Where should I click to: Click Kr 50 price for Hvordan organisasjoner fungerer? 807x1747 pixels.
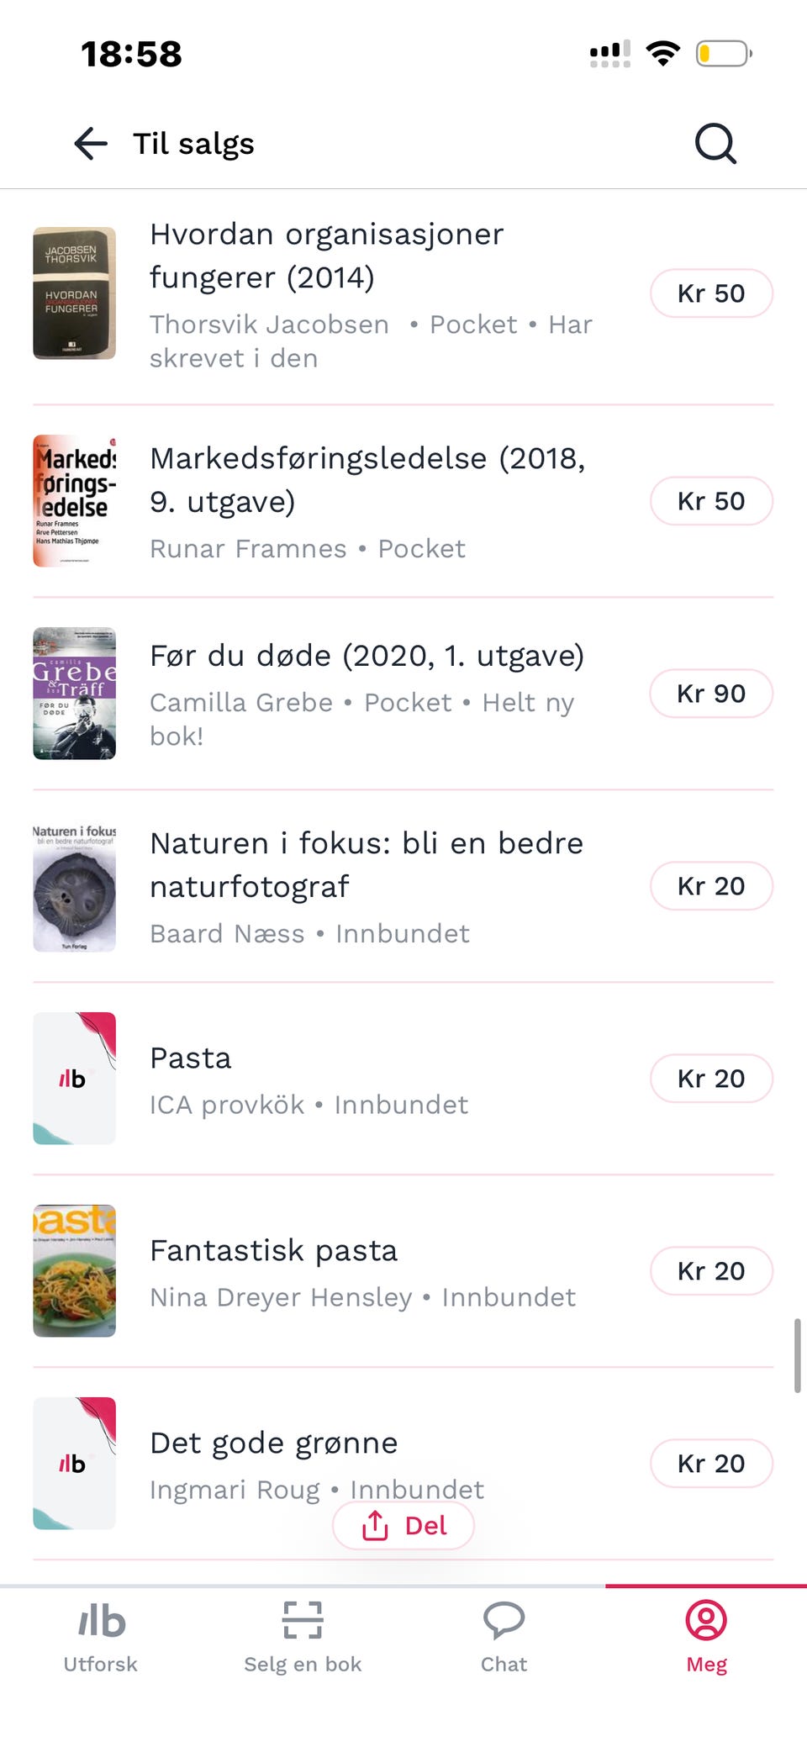711,293
